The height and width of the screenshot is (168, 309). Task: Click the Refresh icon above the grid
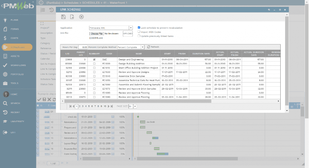[x=148, y=47]
